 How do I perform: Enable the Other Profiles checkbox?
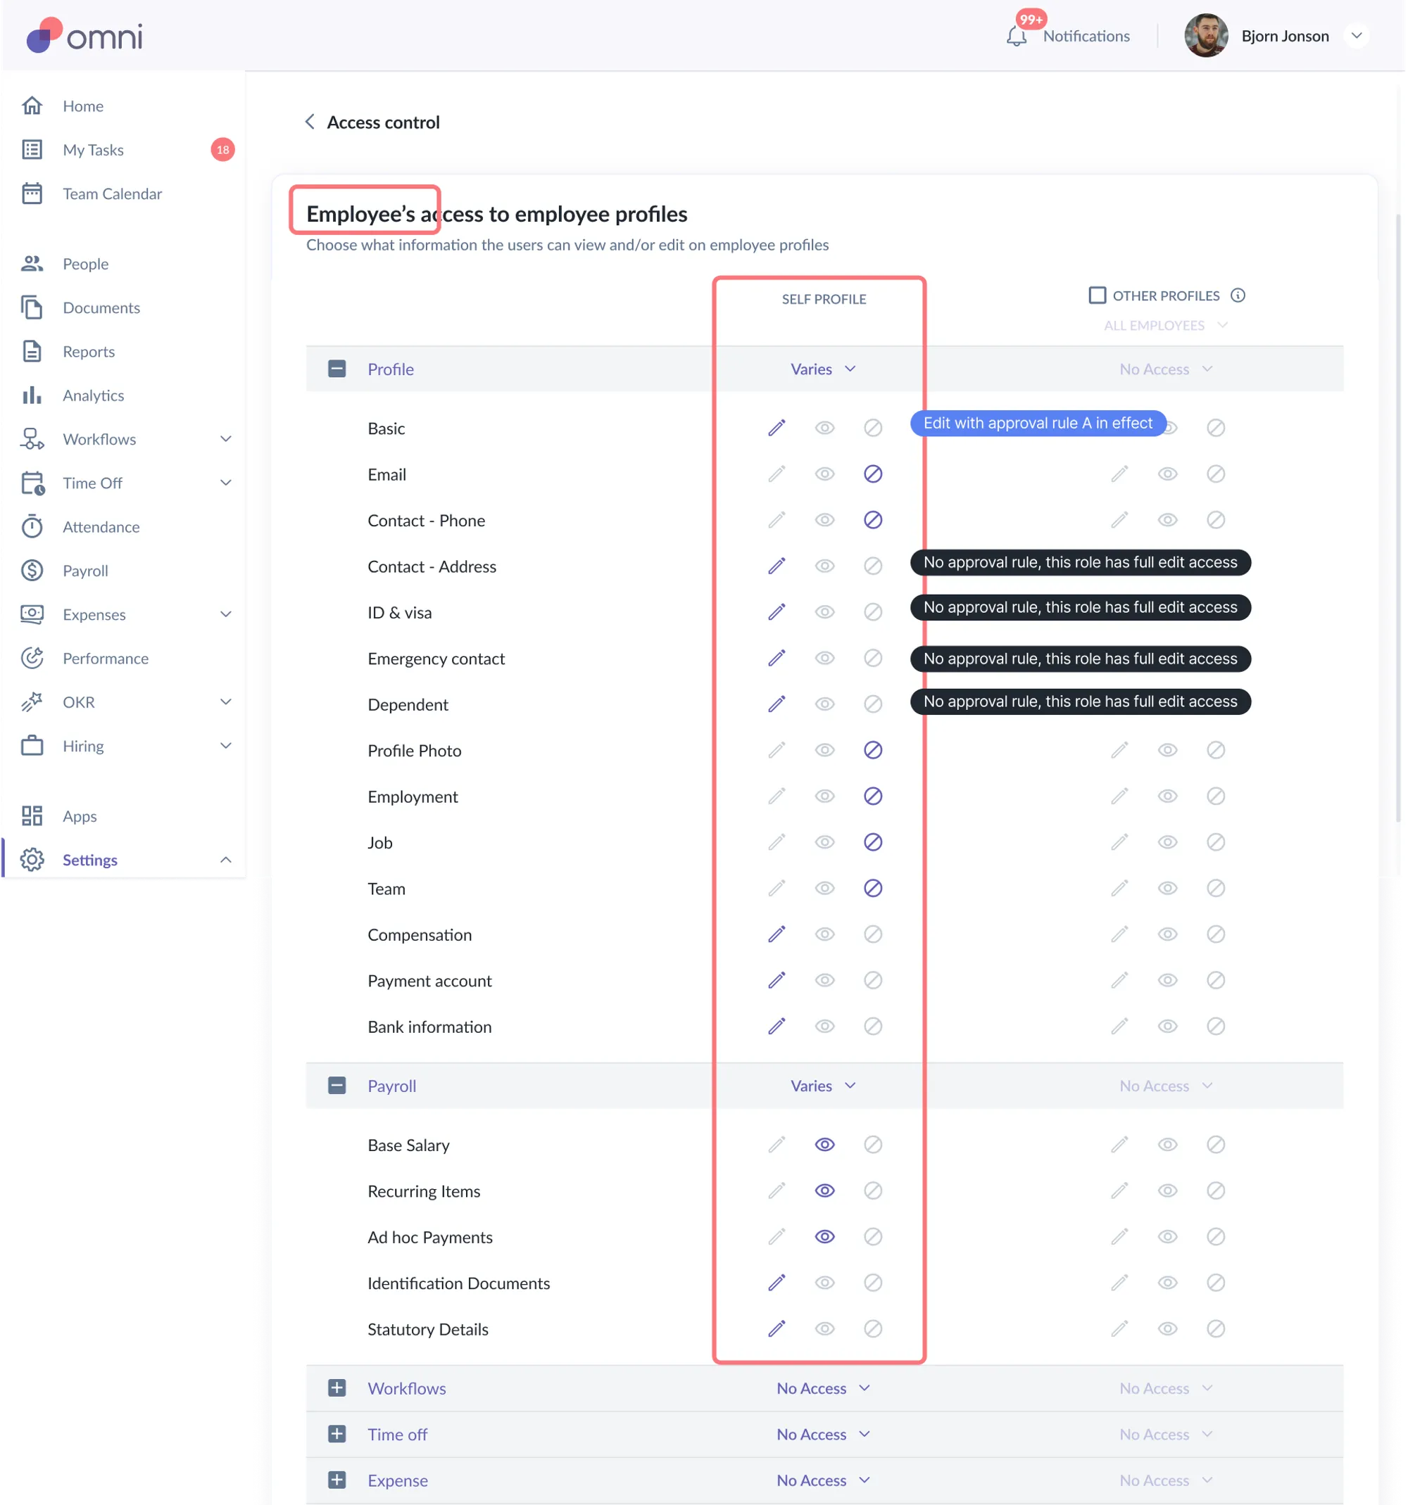coord(1097,296)
